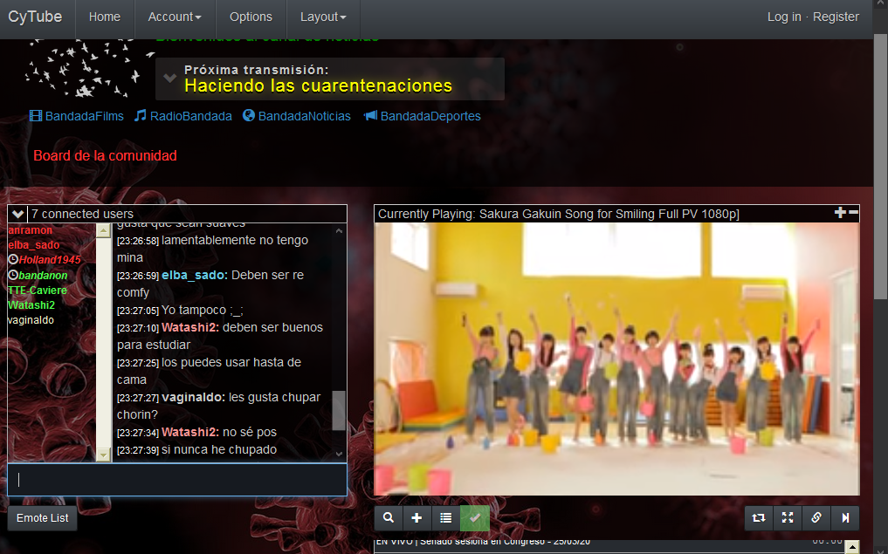Screen dimensions: 888x554
Task: Click the AFK clock icon beside Holland1945
Action: [x=13, y=260]
